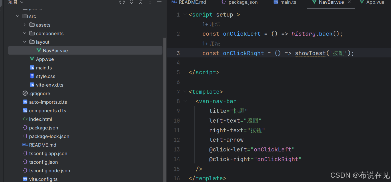391x182 pixels.
Task: Click line number 10 in the gutter
Action: (177, 121)
